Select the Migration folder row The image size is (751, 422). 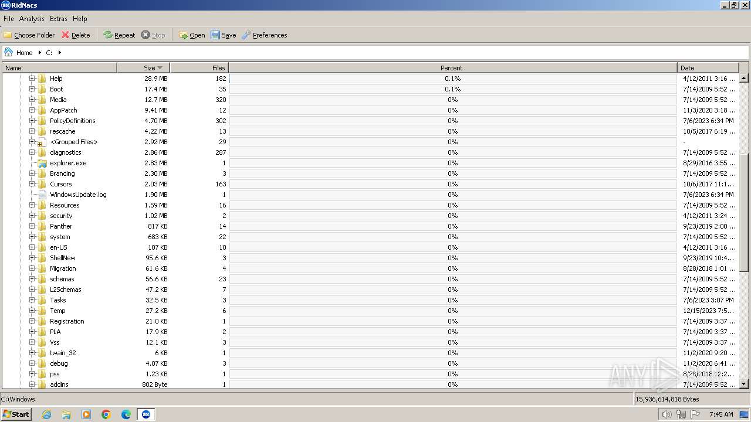[370, 268]
